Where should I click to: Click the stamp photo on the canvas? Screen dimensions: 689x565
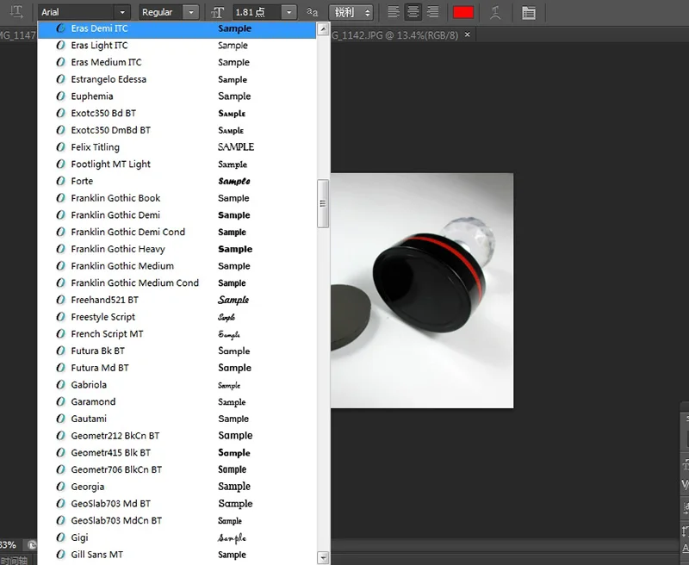[422, 290]
